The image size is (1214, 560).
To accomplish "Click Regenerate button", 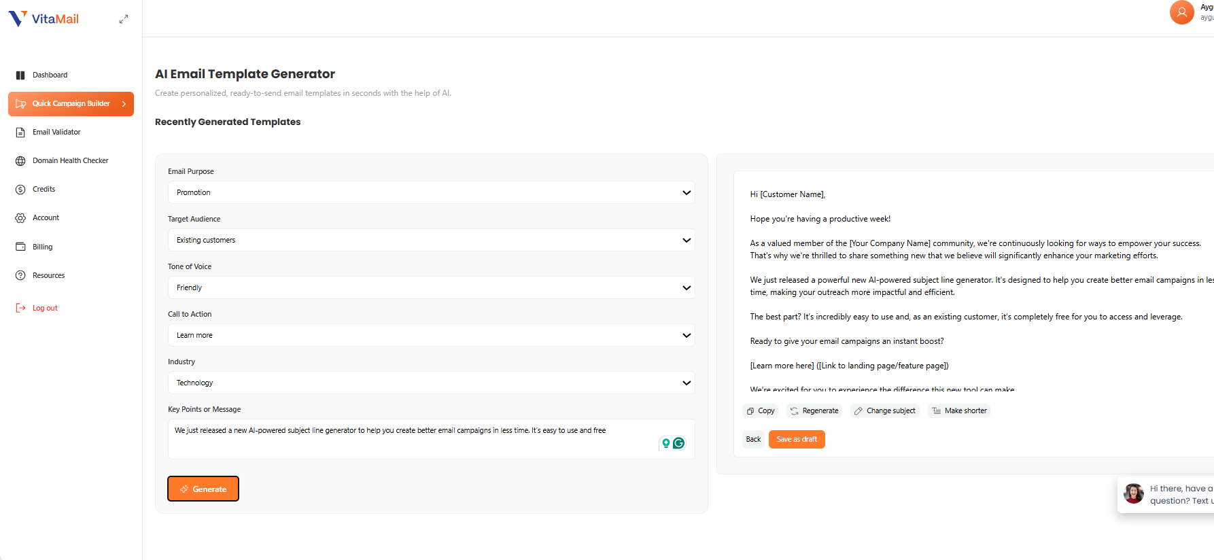I will coord(814,410).
